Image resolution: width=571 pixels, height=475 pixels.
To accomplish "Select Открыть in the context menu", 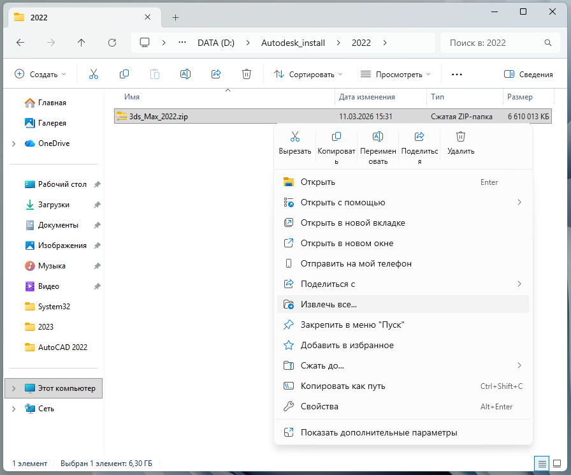I will tap(403, 182).
